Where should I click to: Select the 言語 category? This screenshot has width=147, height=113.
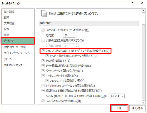point(7,35)
